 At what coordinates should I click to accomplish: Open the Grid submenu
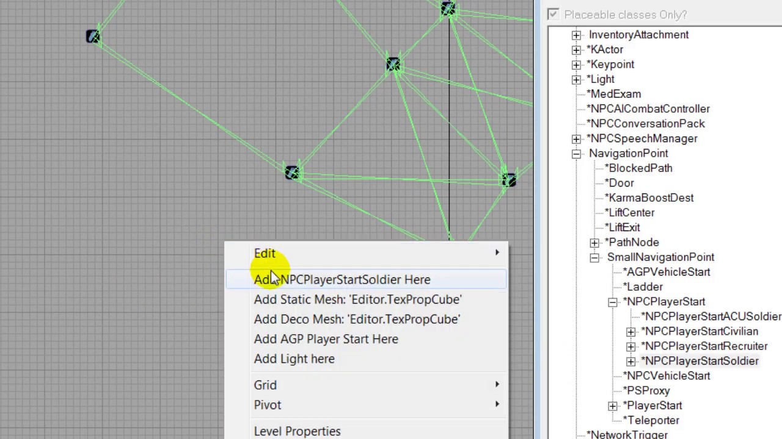[x=367, y=385]
